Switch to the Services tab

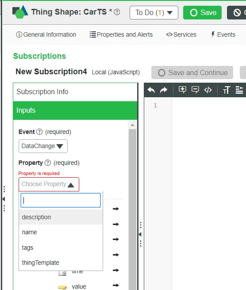click(x=181, y=34)
